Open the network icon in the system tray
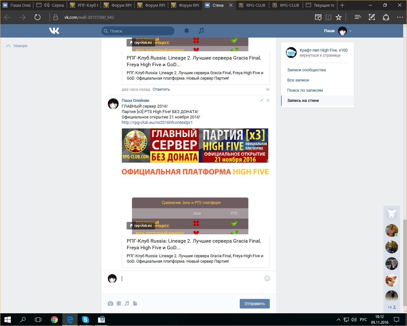The width and height of the screenshot is (407, 326). click(346, 320)
